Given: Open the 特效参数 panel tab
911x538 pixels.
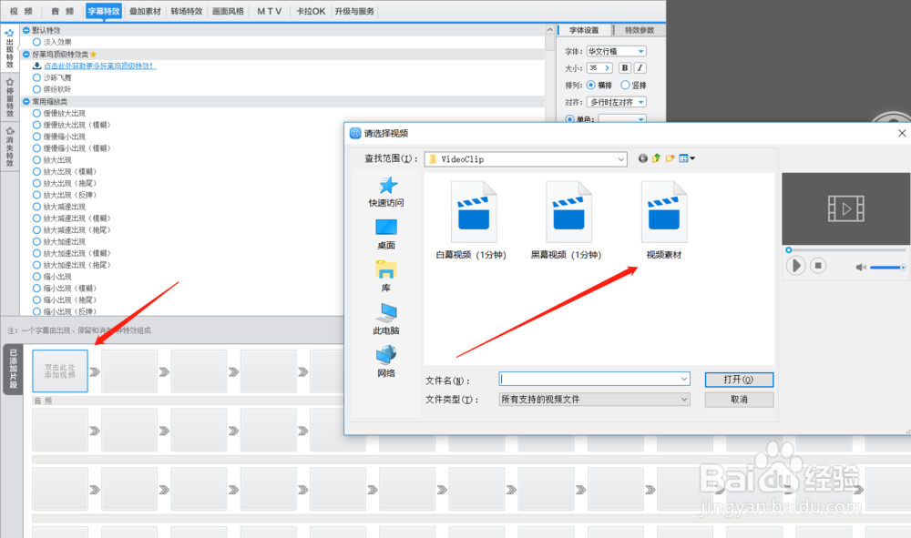Looking at the screenshot, I should 640,30.
